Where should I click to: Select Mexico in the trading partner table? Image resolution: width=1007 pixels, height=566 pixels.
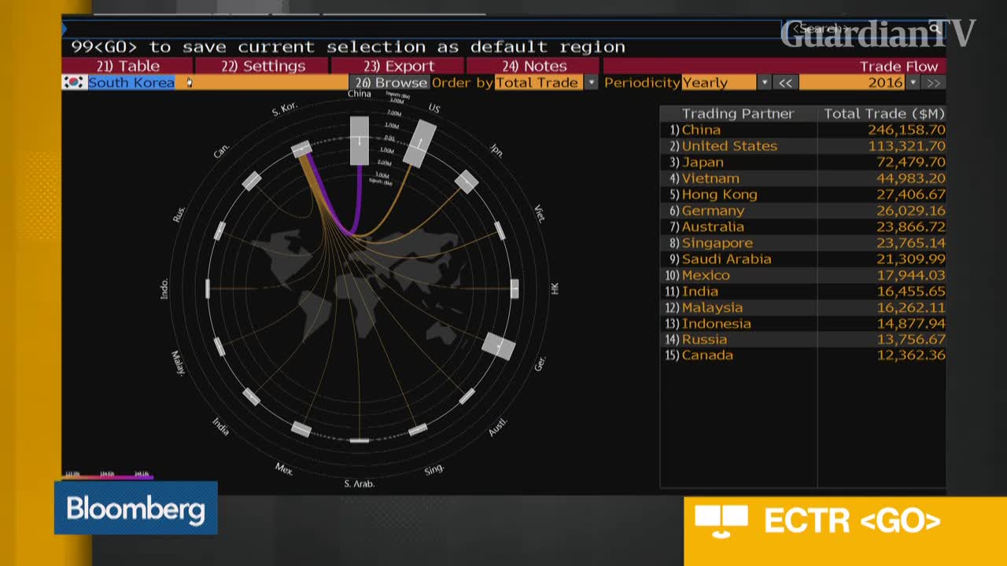706,275
